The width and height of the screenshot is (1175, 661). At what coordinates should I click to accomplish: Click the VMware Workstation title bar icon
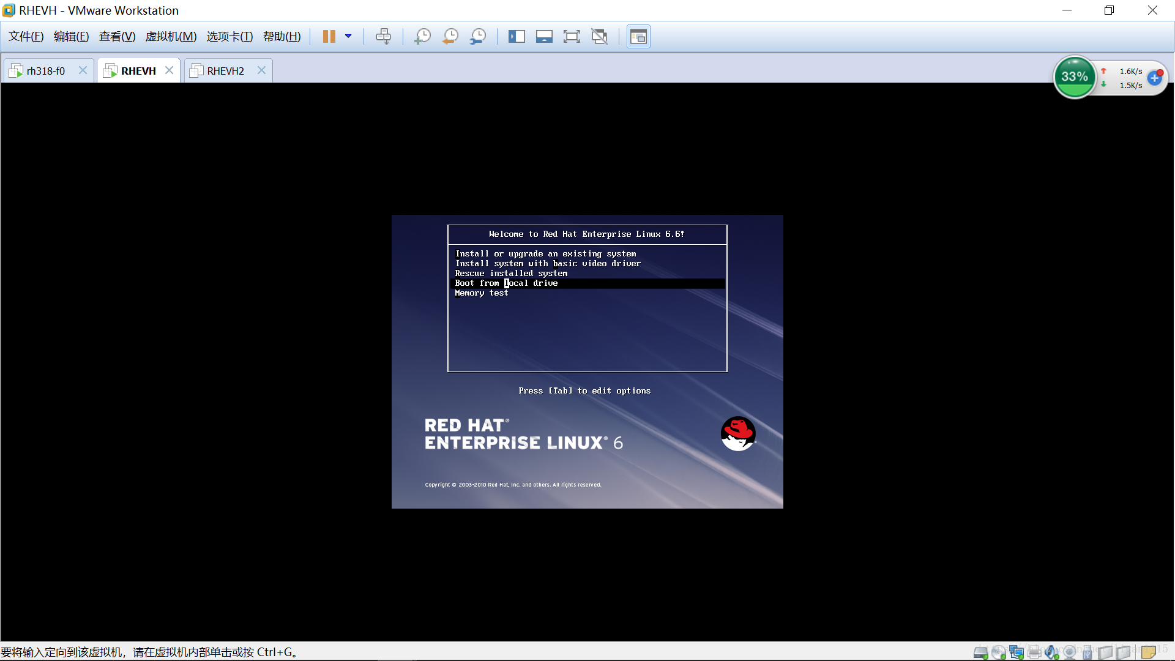(9, 10)
